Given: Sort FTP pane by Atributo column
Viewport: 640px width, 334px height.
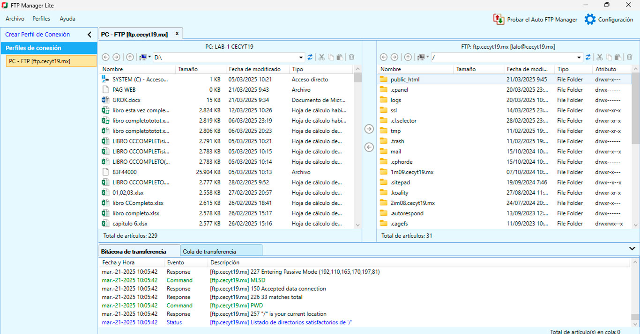Looking at the screenshot, I should point(611,69).
